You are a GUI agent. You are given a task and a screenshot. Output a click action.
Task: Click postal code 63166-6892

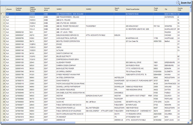[159, 120]
